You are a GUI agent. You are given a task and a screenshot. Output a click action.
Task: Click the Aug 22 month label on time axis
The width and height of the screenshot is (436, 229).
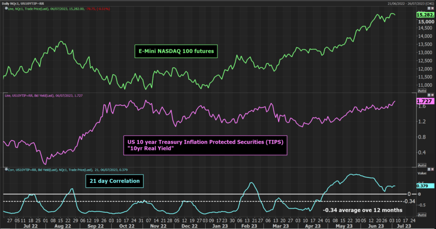[63, 226]
